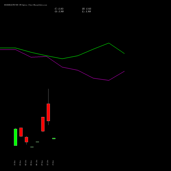Select the red candle for 01 Jan
The width and height of the screenshot is (171, 171).
(x=21, y=132)
